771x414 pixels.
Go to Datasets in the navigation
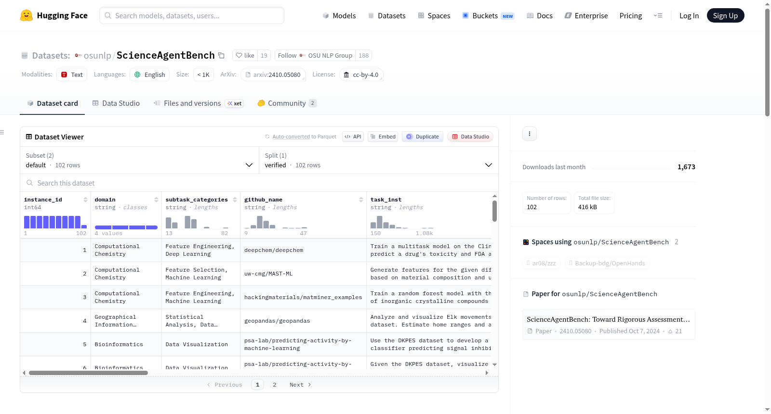pyautogui.click(x=387, y=16)
